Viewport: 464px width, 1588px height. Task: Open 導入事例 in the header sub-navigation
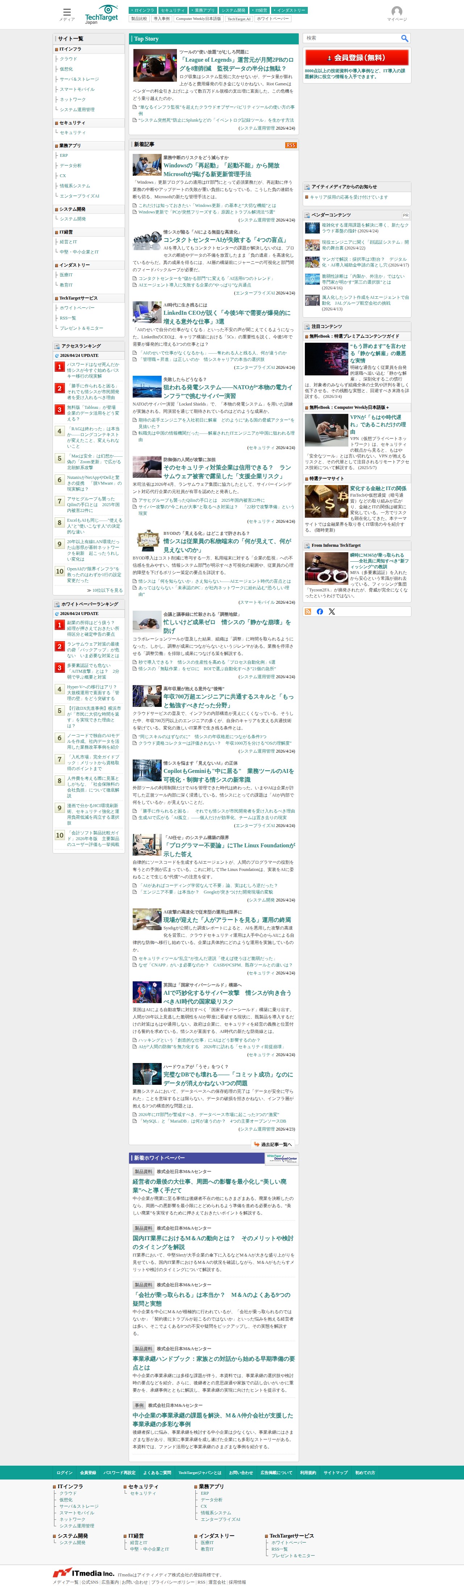pyautogui.click(x=161, y=19)
